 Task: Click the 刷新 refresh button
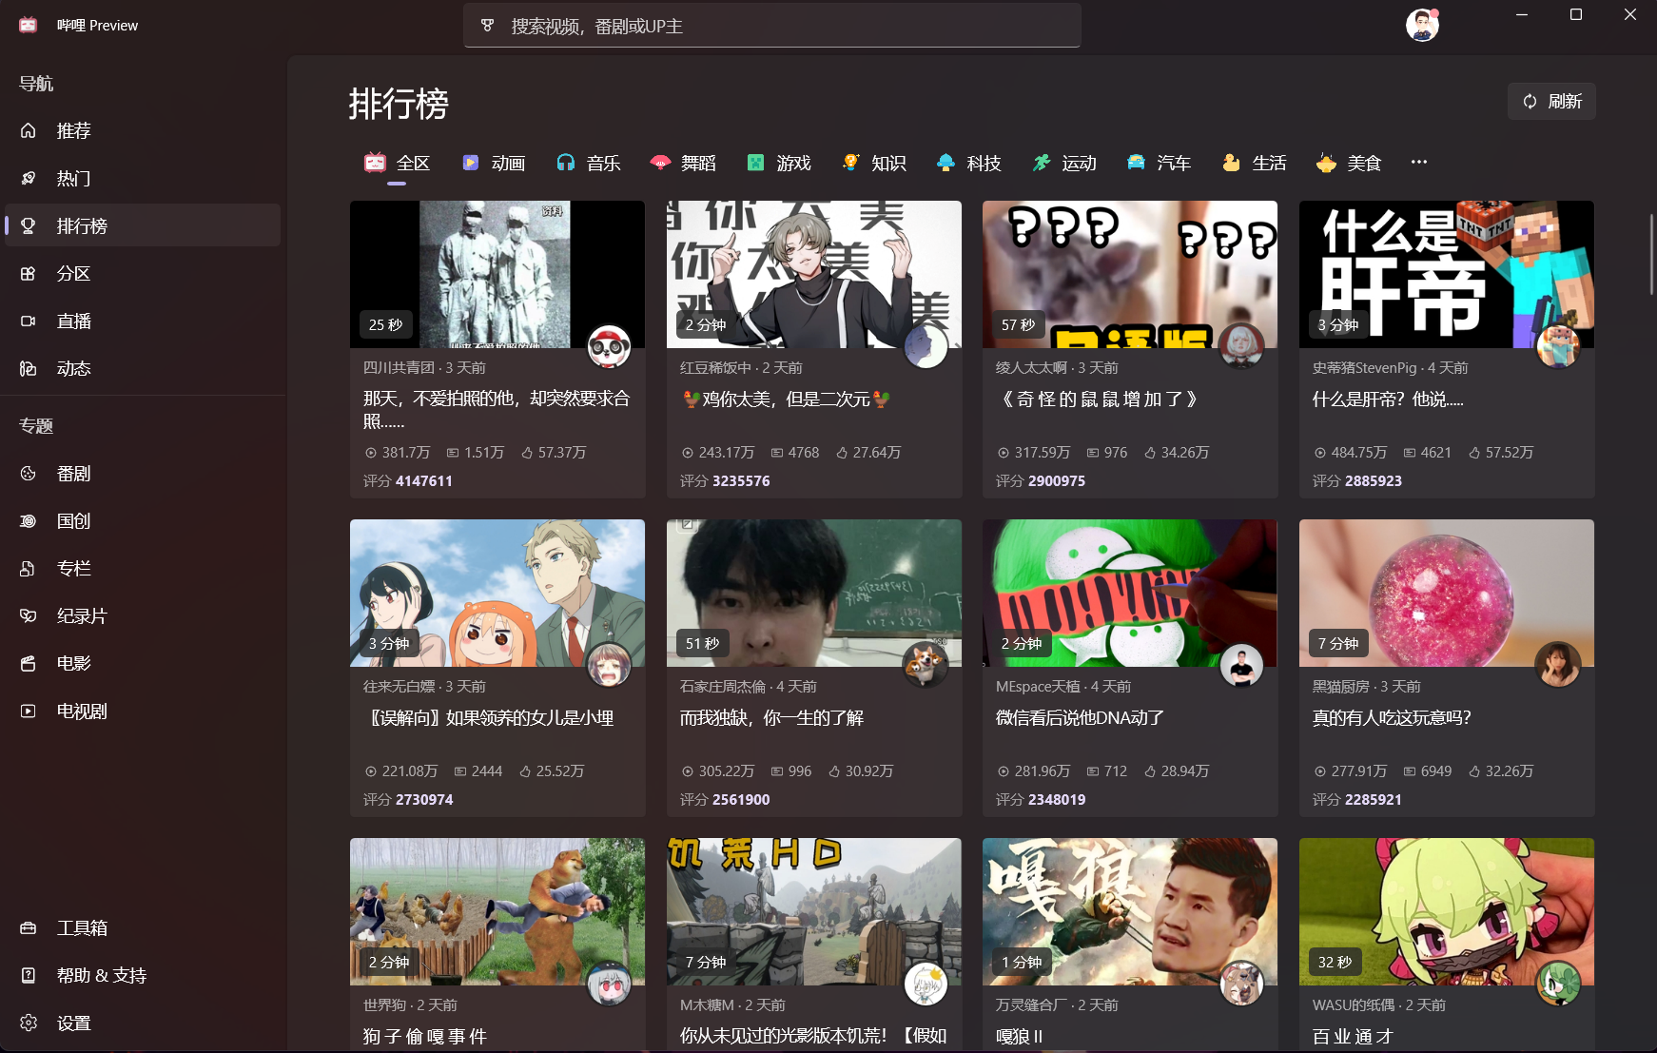coord(1550,101)
